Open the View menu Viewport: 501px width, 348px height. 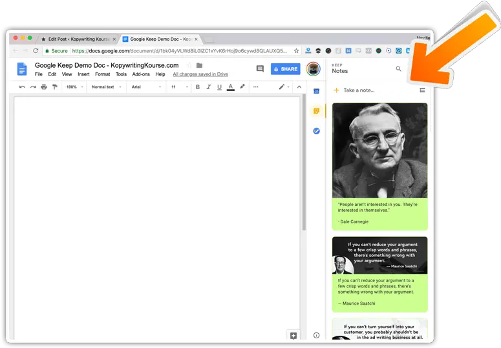coord(67,74)
